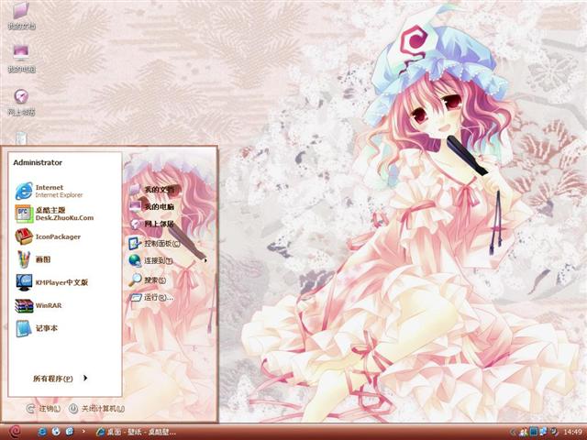
Task: Open Internet Explorer from the start menu
Action: tap(50, 191)
